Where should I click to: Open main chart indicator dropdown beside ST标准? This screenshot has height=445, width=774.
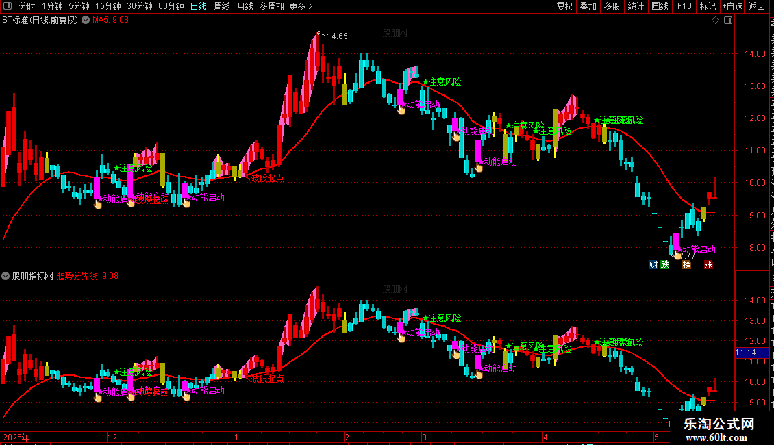coord(86,21)
